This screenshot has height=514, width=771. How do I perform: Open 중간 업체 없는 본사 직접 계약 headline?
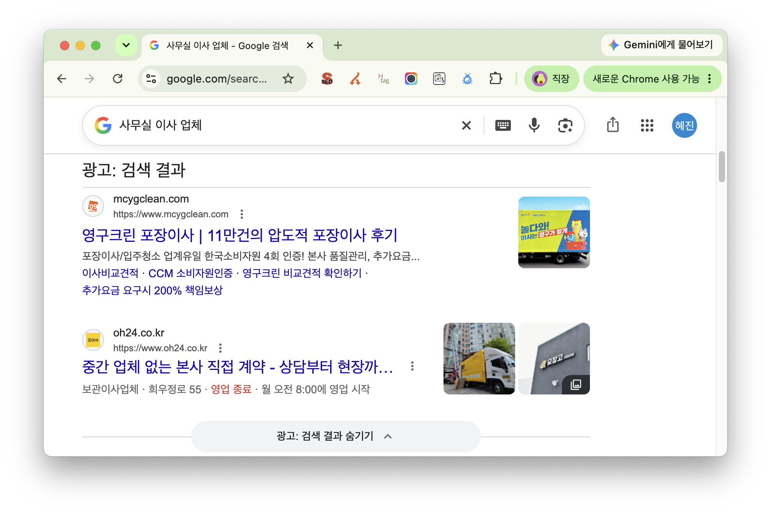point(238,366)
